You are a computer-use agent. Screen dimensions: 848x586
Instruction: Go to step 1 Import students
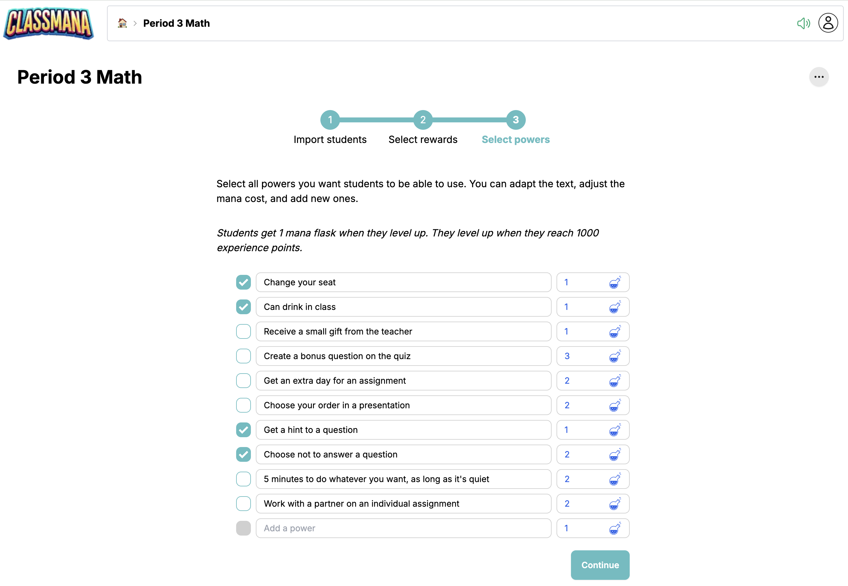(330, 120)
